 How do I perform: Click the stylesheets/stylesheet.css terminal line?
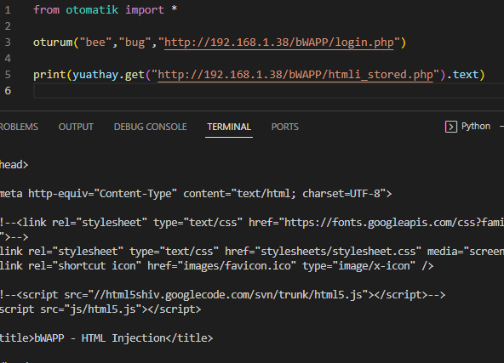(x=252, y=252)
